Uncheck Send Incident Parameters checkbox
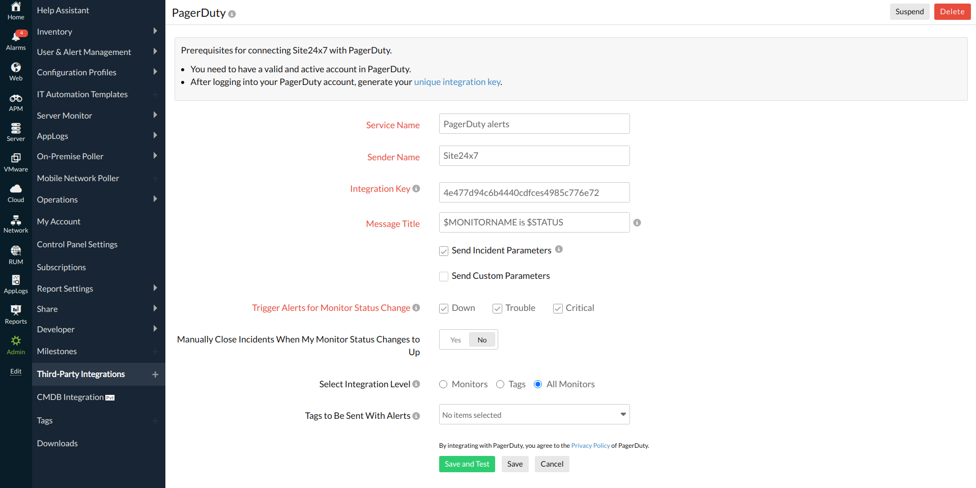 tap(444, 251)
